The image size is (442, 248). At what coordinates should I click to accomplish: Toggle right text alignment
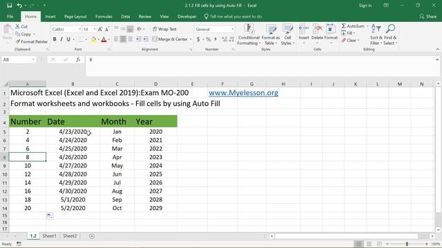[130, 39]
